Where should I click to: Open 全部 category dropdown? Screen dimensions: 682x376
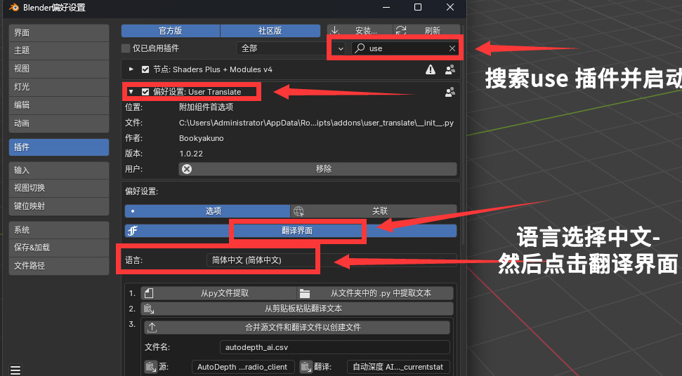(x=281, y=48)
